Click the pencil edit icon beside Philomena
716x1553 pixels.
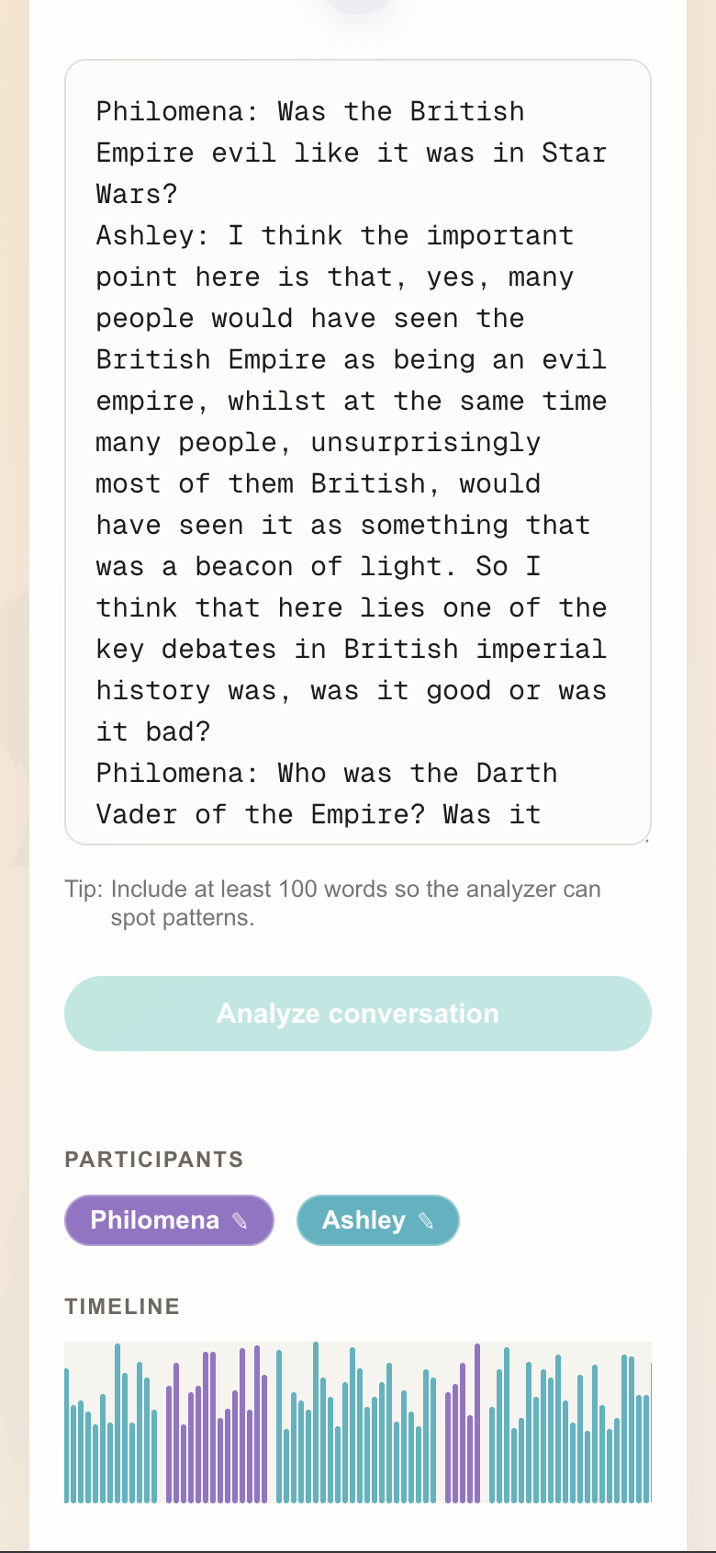click(240, 1220)
